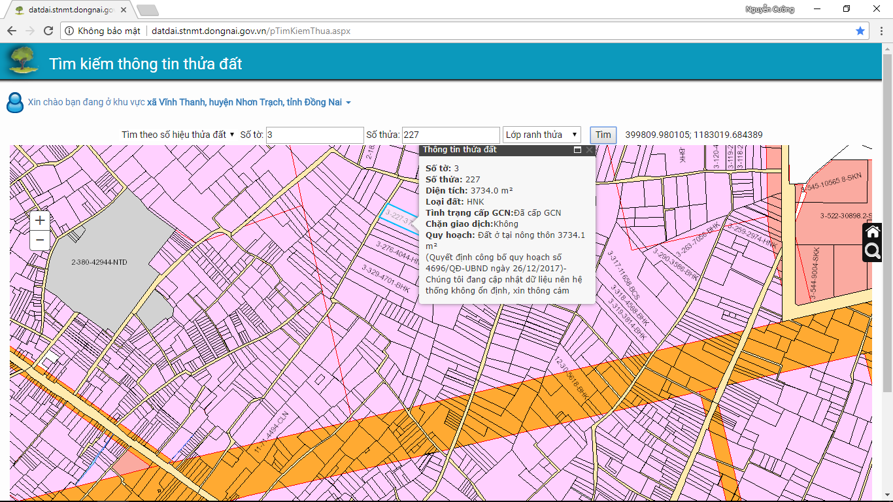
Task: Click parcel label 3-290-3586-BHK
Action: 677,264
